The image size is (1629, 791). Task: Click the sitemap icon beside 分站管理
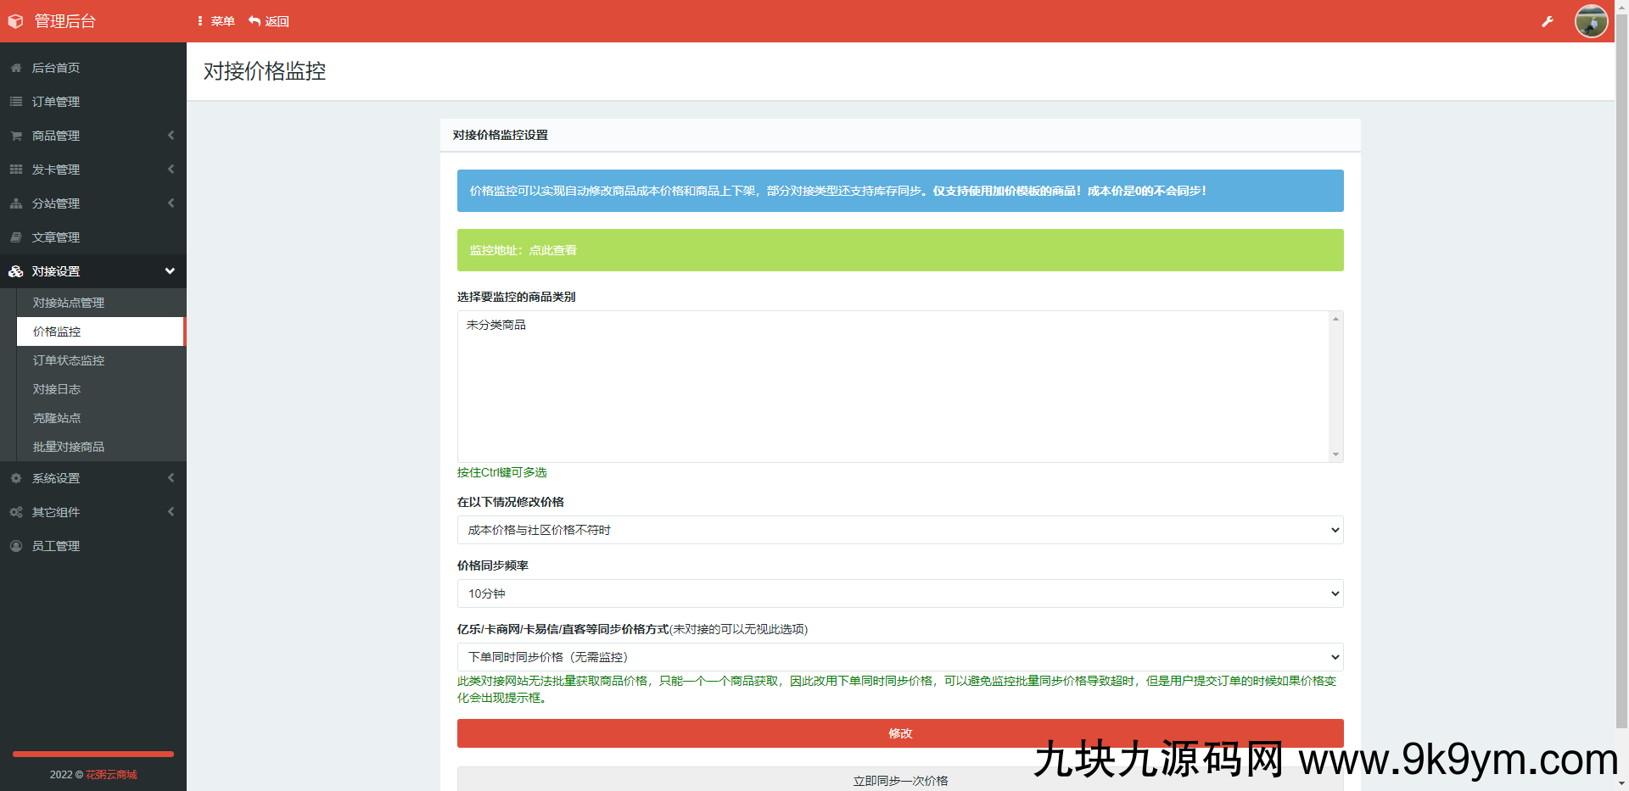tap(16, 203)
